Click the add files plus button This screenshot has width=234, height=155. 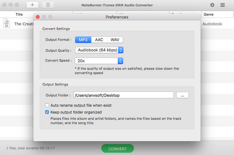pos(32,5)
